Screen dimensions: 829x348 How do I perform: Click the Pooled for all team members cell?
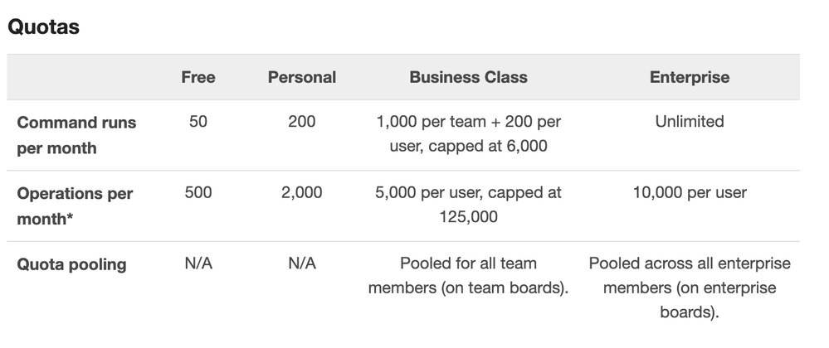coord(468,275)
